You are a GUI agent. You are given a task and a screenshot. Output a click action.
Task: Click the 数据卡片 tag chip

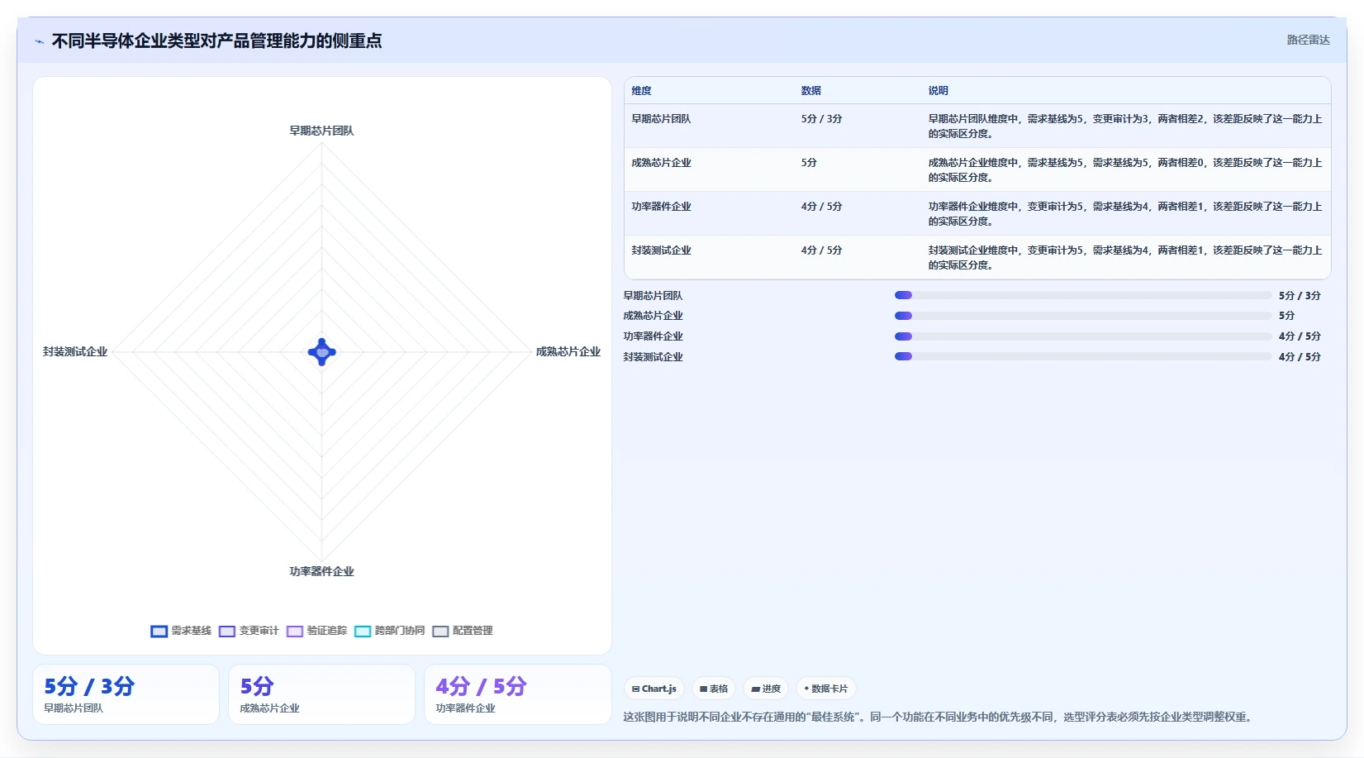click(825, 689)
